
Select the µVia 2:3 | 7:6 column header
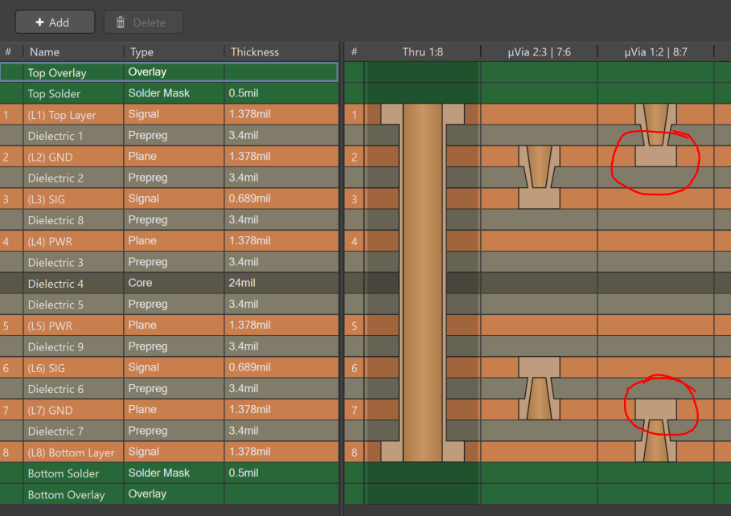pos(539,52)
